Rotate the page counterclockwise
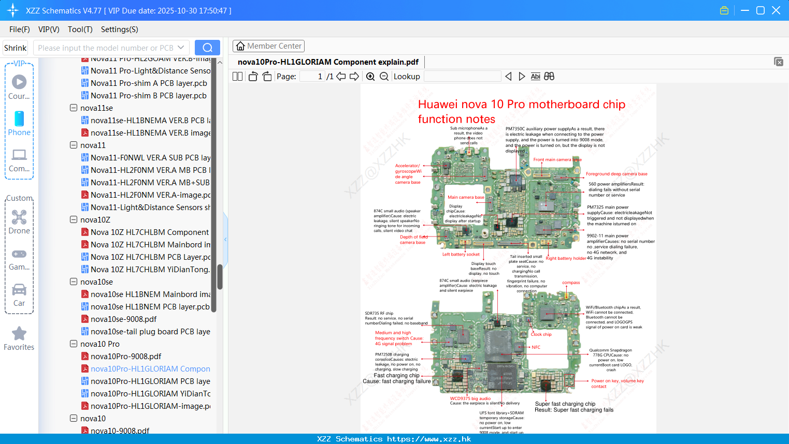This screenshot has width=789, height=444. click(253, 77)
